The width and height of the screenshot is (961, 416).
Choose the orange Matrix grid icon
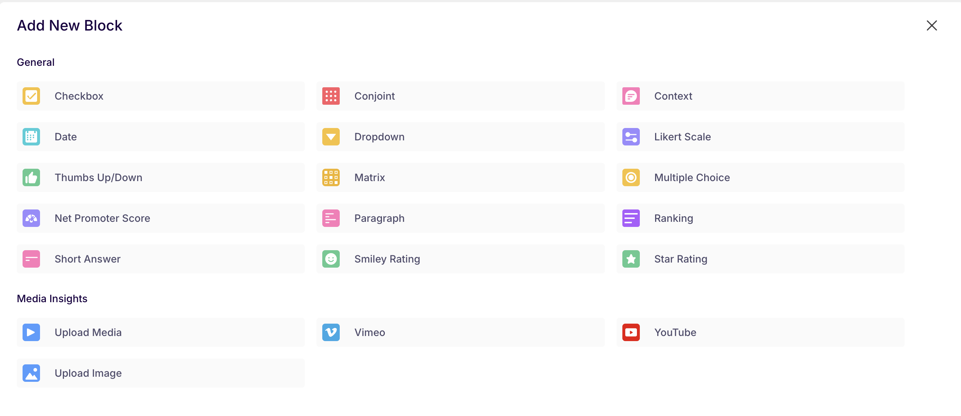click(331, 177)
